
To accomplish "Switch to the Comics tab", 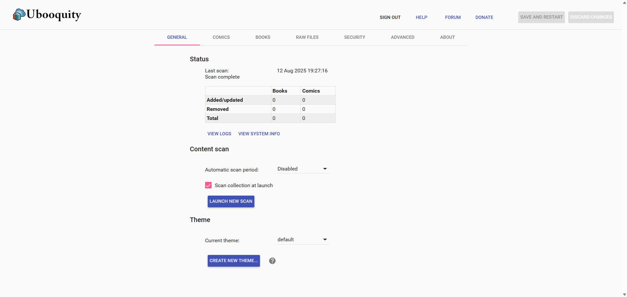I will coord(221,37).
